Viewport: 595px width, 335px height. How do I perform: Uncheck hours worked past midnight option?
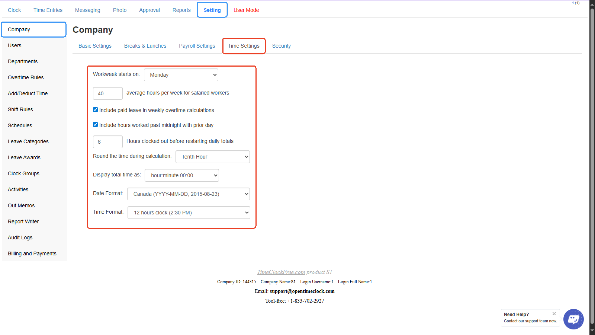pyautogui.click(x=96, y=125)
